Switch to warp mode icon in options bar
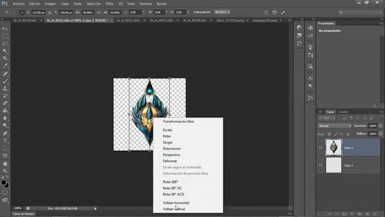This screenshot has width=385, height=217. 266,12
